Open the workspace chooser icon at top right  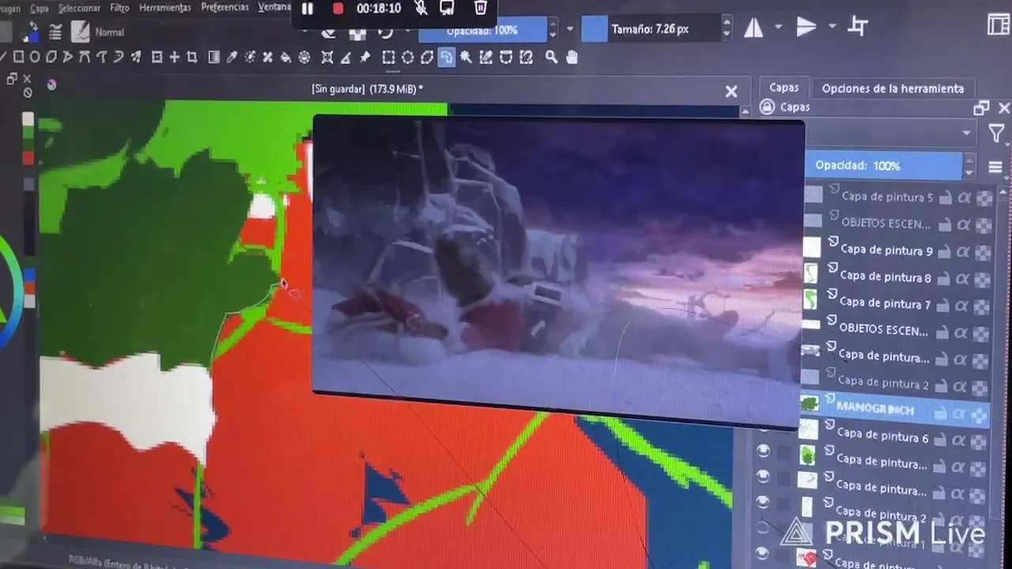point(999,25)
